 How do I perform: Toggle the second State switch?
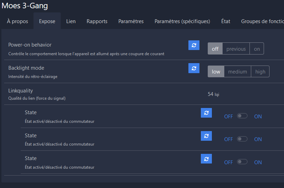coord(242,139)
